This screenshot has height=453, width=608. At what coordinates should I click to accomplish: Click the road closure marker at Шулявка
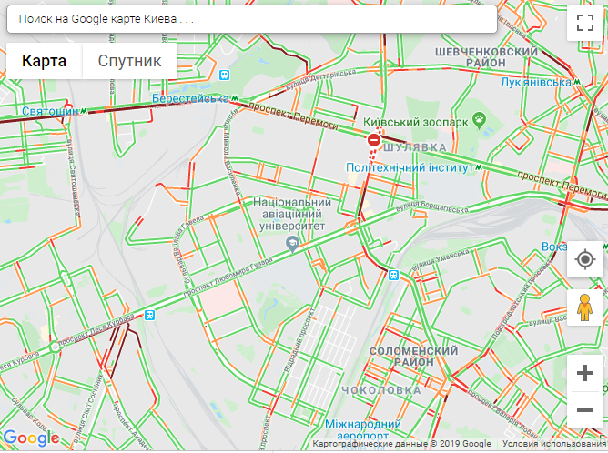pos(374,139)
